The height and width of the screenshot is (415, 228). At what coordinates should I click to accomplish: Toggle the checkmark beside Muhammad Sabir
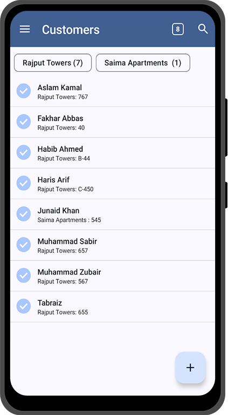click(x=24, y=244)
